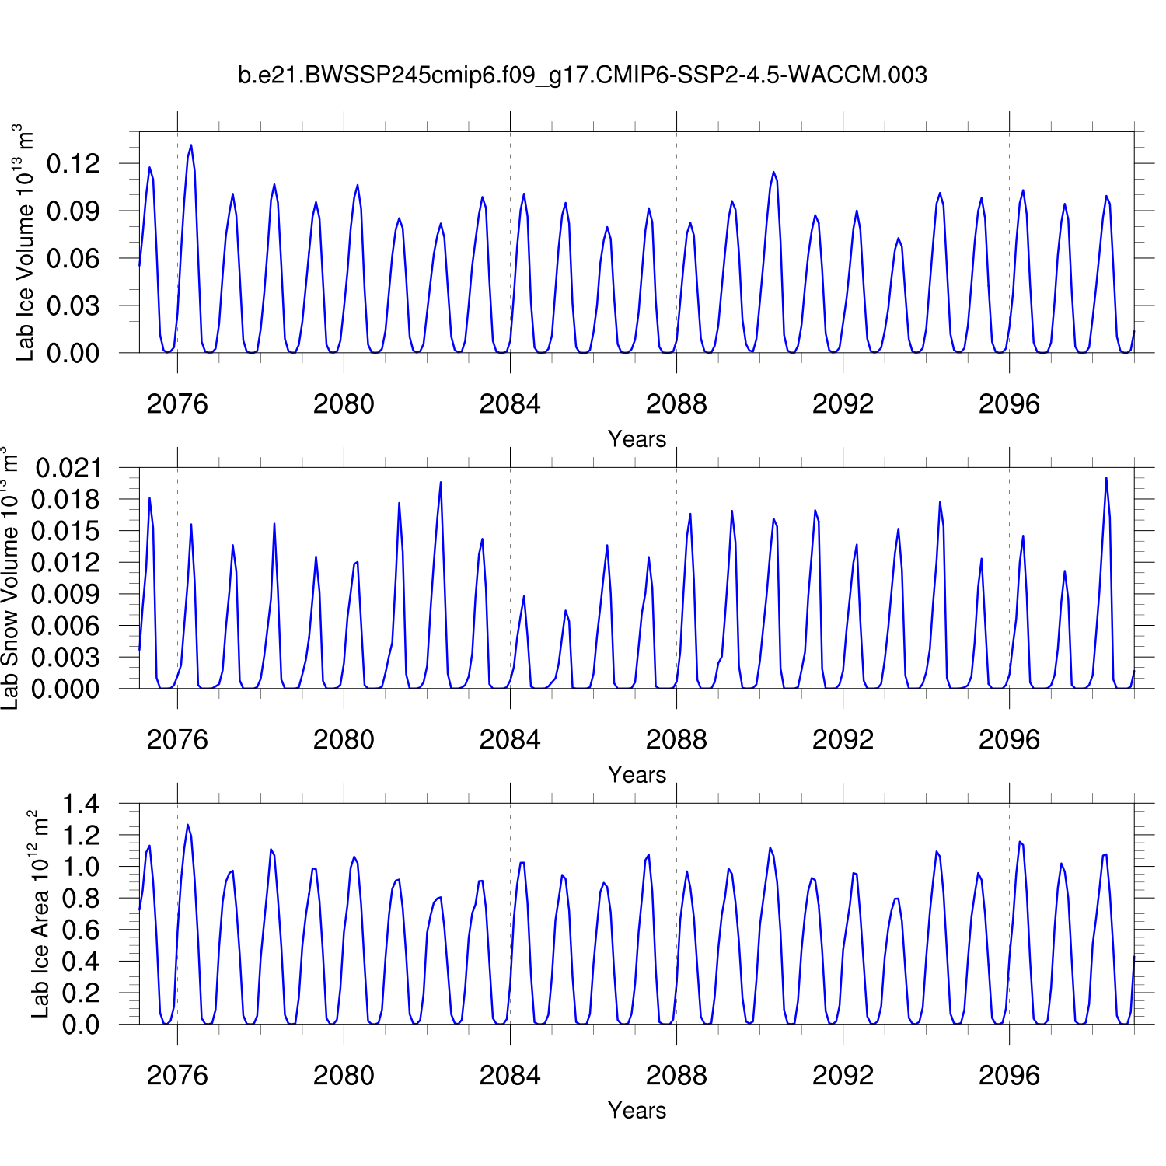Click the Lab Ice Area y-axis label
The height and width of the screenshot is (1166, 1166).
pos(40,914)
